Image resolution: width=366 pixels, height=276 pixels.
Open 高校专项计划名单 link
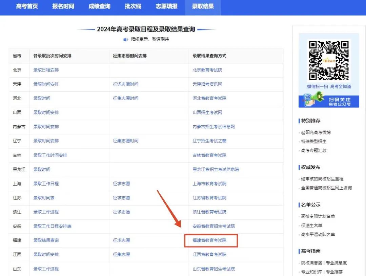[318, 216]
